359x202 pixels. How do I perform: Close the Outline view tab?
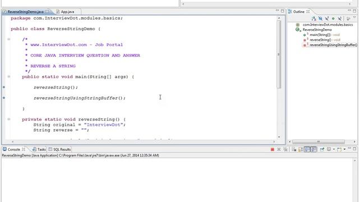(x=308, y=11)
